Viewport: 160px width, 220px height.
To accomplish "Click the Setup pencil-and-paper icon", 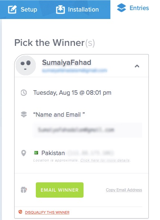I will (x=12, y=9).
